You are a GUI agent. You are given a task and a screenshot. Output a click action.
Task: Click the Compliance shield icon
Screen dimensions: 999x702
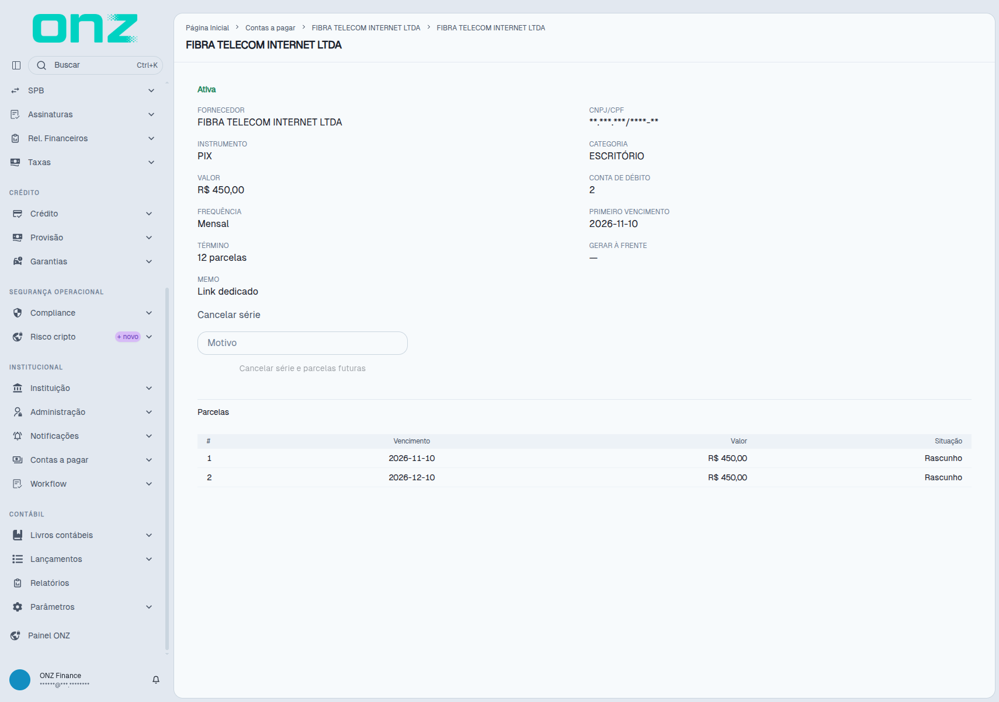tap(18, 313)
